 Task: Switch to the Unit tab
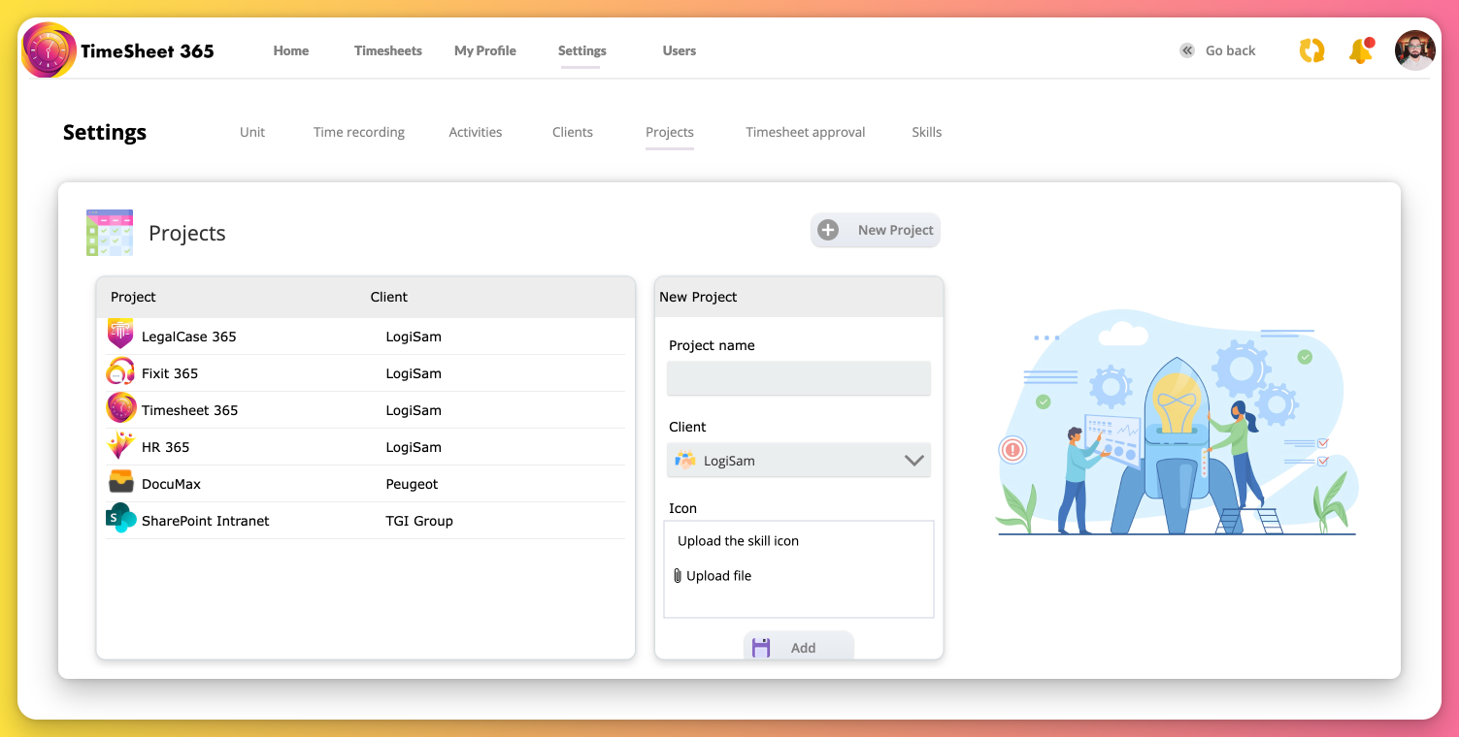click(252, 132)
